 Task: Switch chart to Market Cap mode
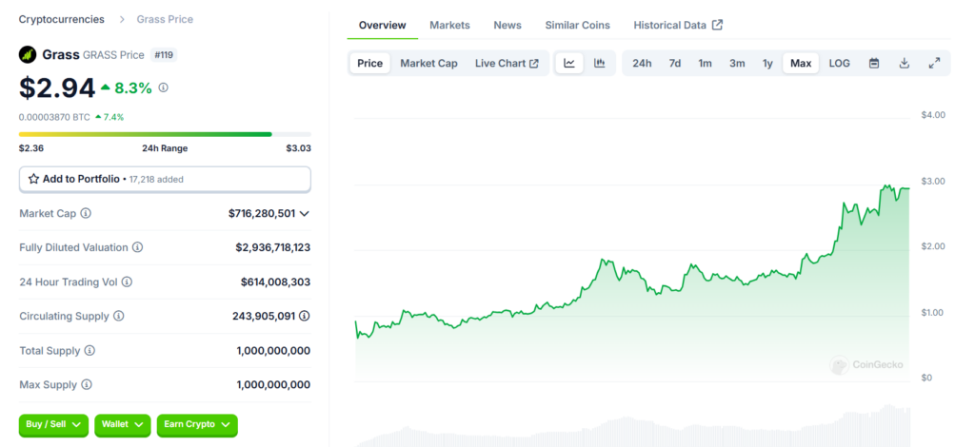point(428,64)
